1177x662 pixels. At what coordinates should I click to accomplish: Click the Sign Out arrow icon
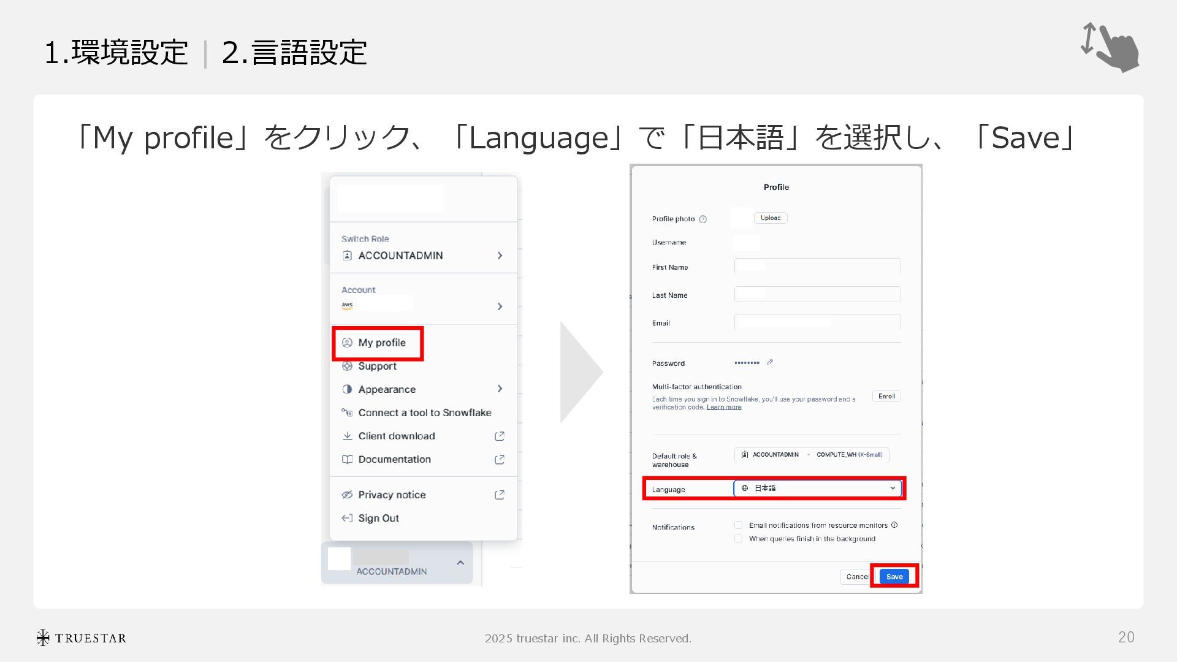347,518
